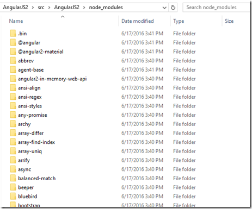Screen dimensions: 252x209
Task: Select the array-uniq folder icon
Action: (x=13, y=151)
